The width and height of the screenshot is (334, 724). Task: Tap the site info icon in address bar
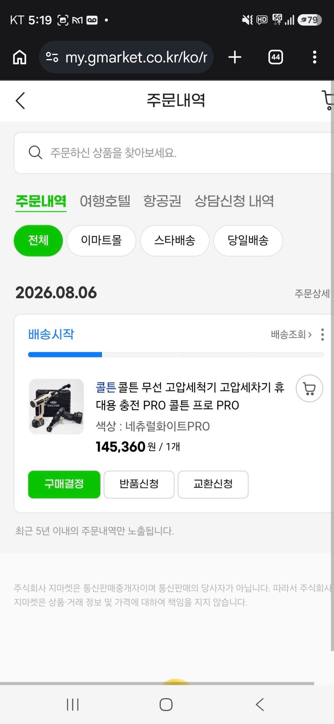pyautogui.click(x=52, y=57)
